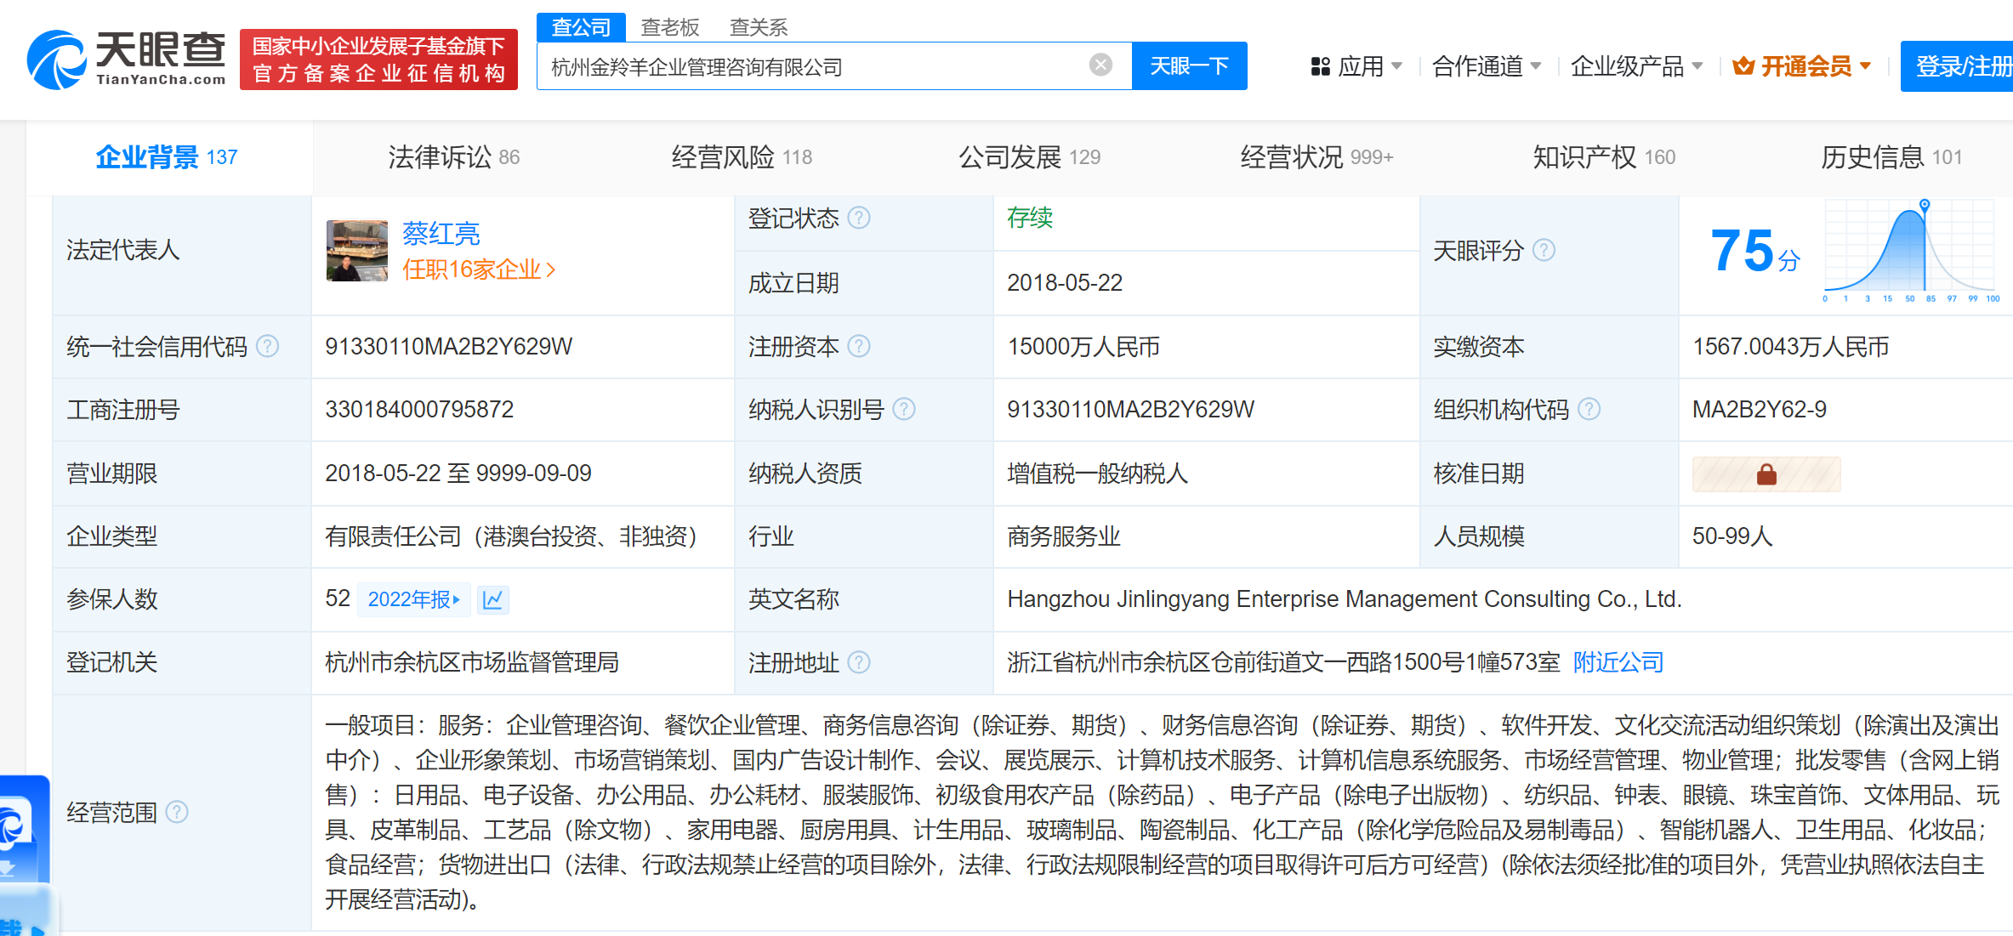Click help icon beside 天眼评分
Screen dimensions: 2013x936
pos(1544,250)
